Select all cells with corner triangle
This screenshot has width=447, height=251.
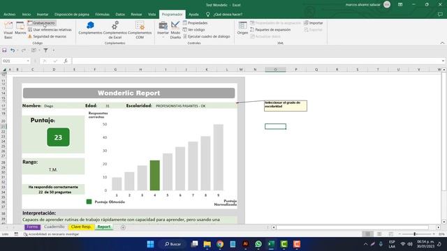click(x=4, y=70)
